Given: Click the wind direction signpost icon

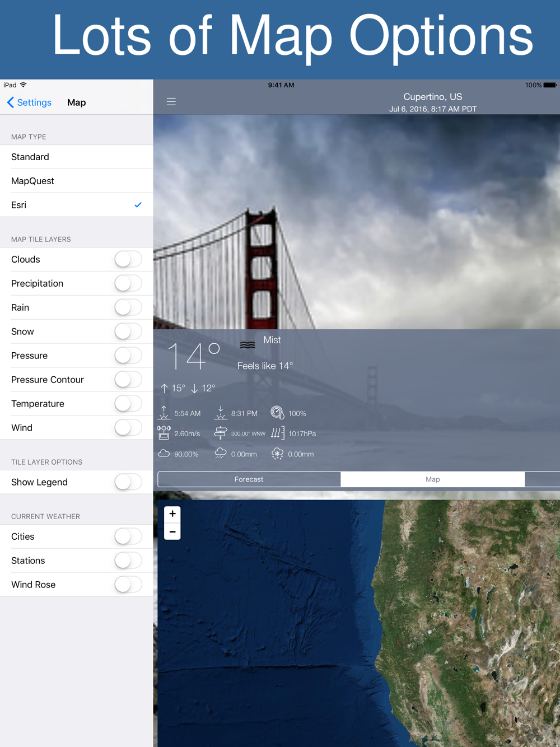Looking at the screenshot, I should pyautogui.click(x=221, y=433).
